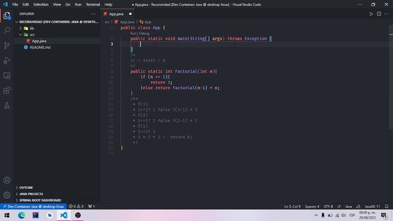The width and height of the screenshot is (393, 221).
Task: Switch input language via ESP indicator
Action: [x=352, y=215]
